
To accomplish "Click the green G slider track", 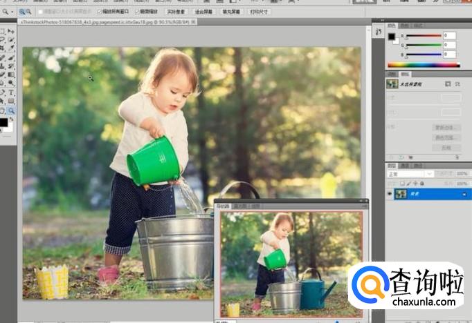I will click(424, 45).
